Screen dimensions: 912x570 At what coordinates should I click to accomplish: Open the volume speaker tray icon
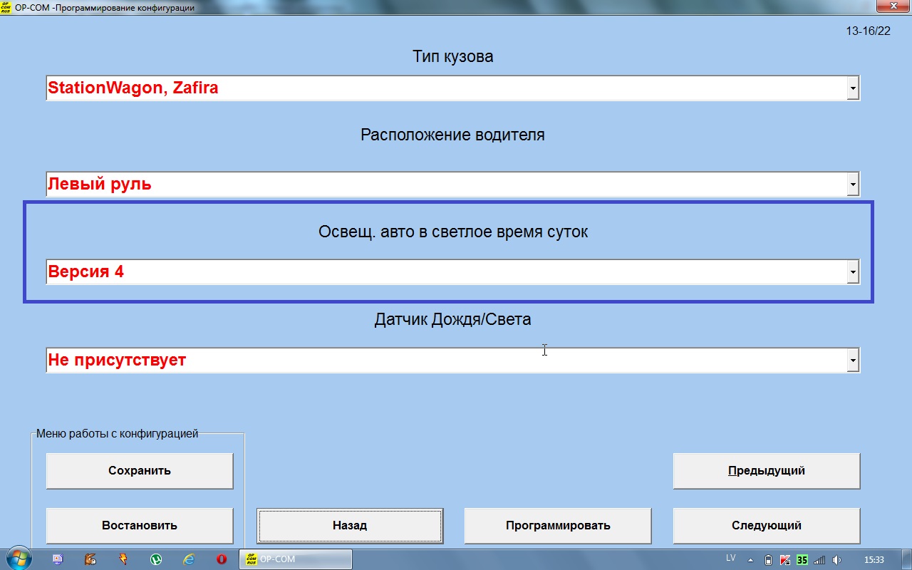point(836,560)
